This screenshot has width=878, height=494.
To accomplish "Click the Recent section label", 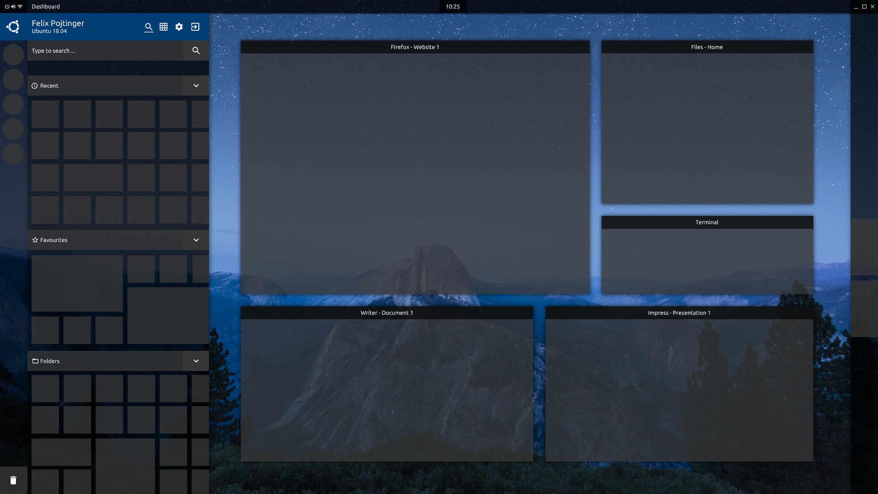I will (x=49, y=86).
